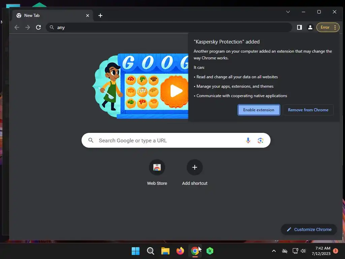The width and height of the screenshot is (345, 259).
Task: Click the Search Google or type a URL box
Action: 176,140
